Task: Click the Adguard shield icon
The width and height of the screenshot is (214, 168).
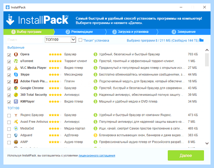Action: tap(16, 135)
